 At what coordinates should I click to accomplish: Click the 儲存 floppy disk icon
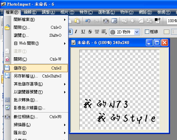(x=7, y=68)
